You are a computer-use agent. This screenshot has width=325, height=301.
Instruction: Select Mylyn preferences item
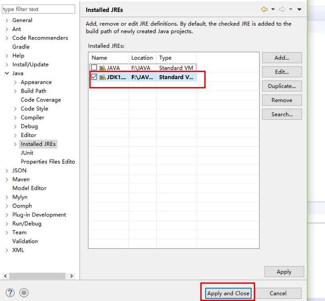(20, 197)
